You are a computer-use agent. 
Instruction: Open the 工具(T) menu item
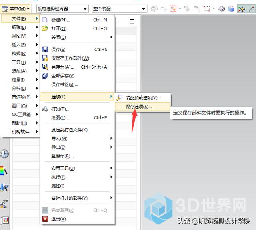[x=20, y=62]
